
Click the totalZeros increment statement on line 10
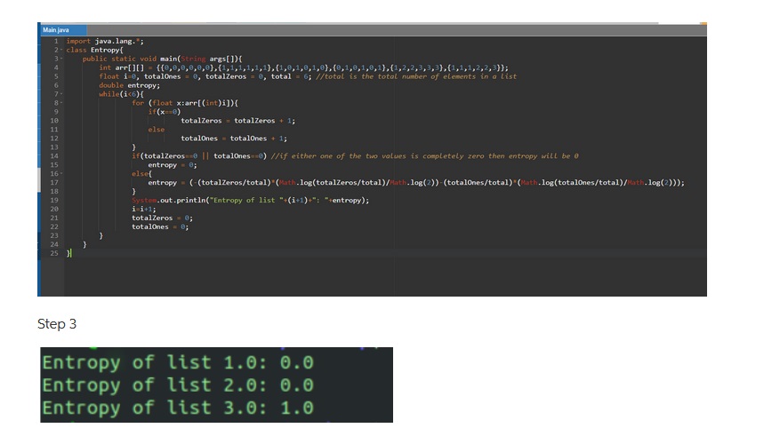(x=237, y=121)
